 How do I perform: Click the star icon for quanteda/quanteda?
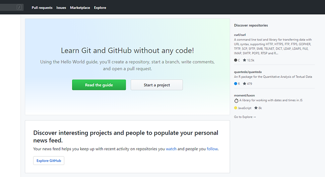coord(245,84)
